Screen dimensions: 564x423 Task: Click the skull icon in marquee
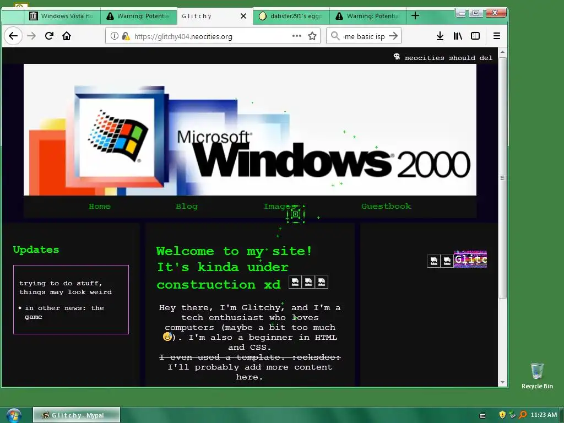tap(397, 57)
